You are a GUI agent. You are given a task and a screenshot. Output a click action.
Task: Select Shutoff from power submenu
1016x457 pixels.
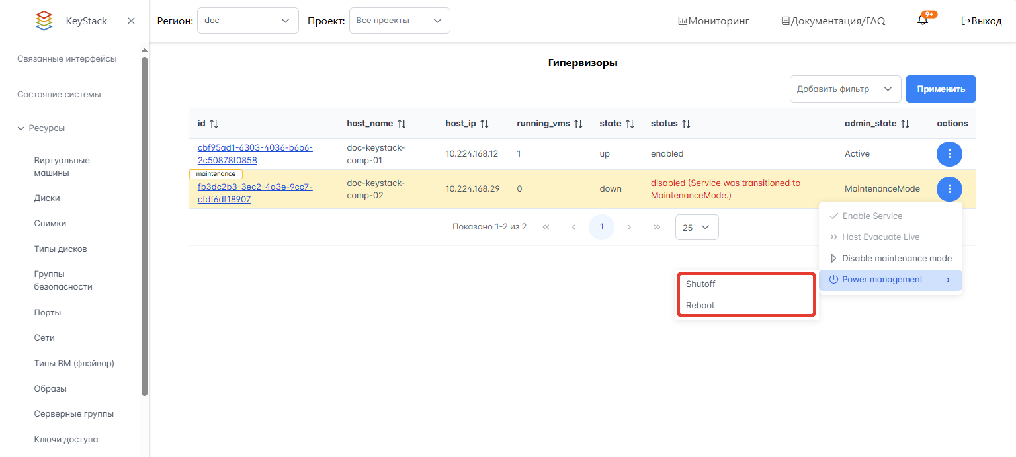click(x=700, y=284)
